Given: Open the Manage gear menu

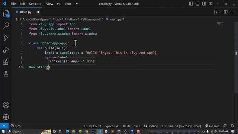Looking at the screenshot, I should click(6, 117).
